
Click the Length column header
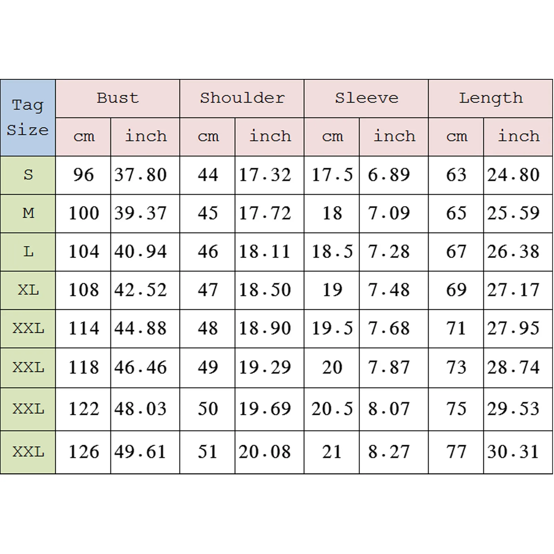tap(491, 99)
